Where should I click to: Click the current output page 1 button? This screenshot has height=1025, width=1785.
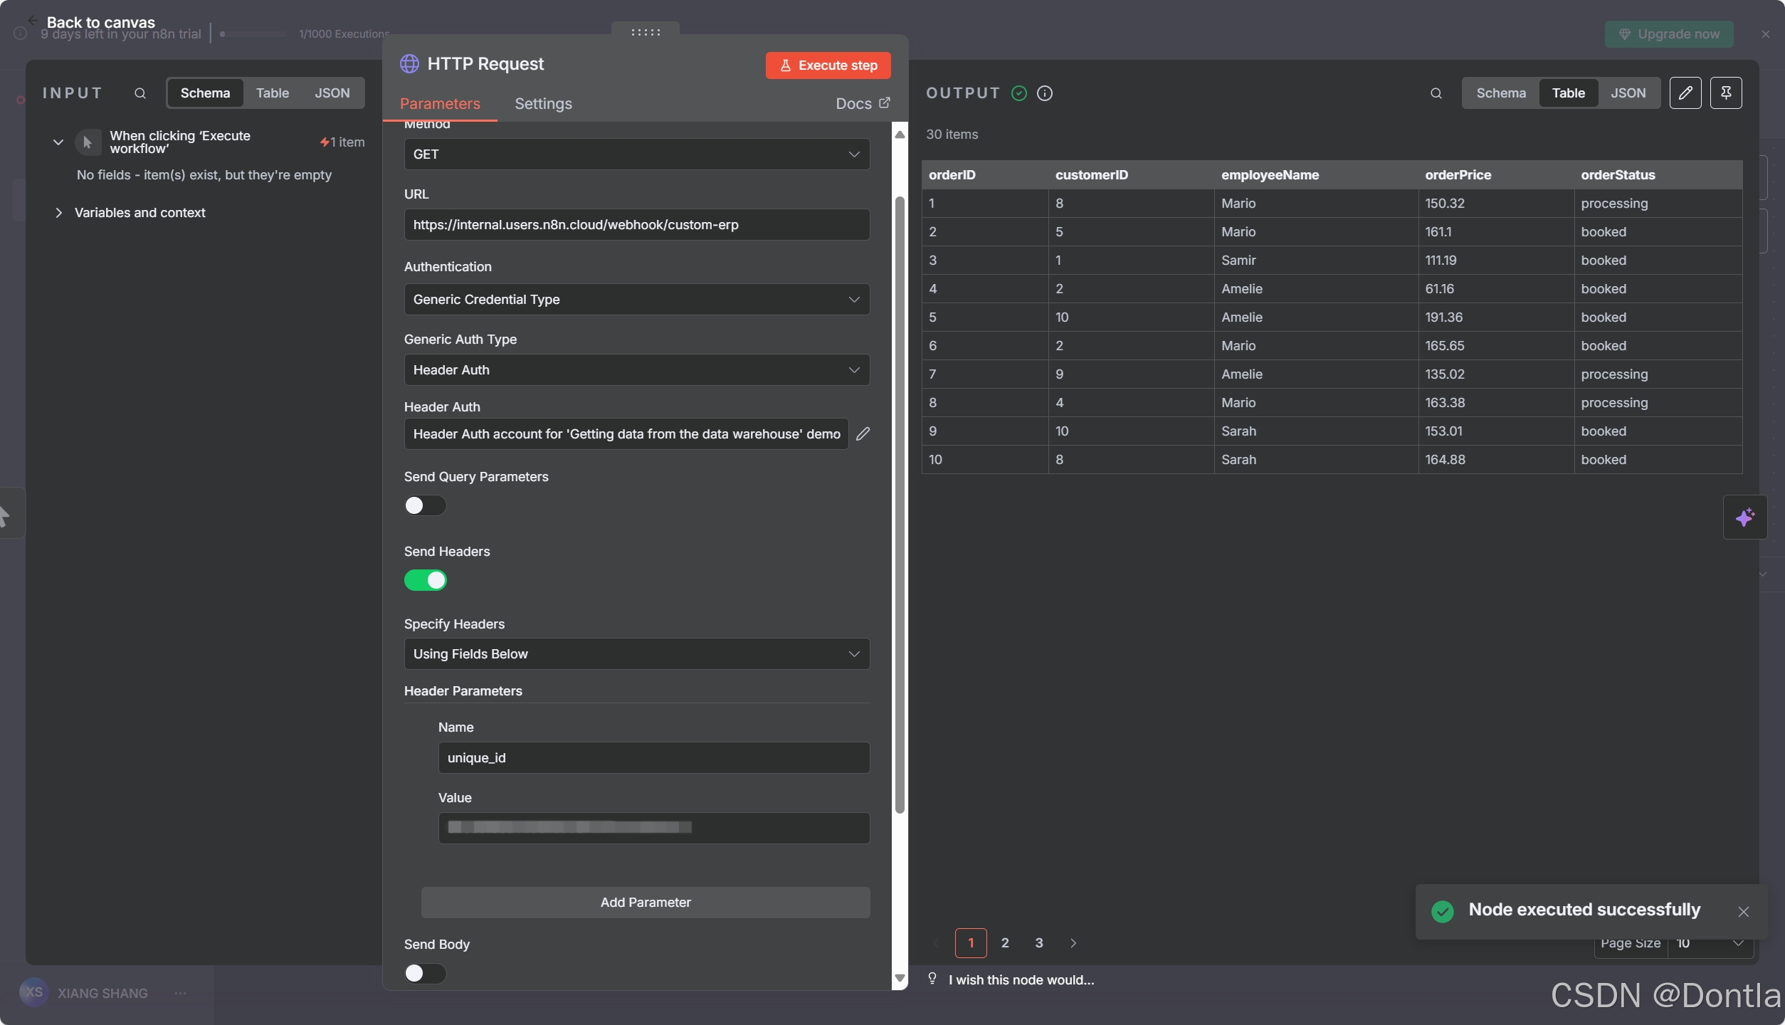click(x=971, y=943)
